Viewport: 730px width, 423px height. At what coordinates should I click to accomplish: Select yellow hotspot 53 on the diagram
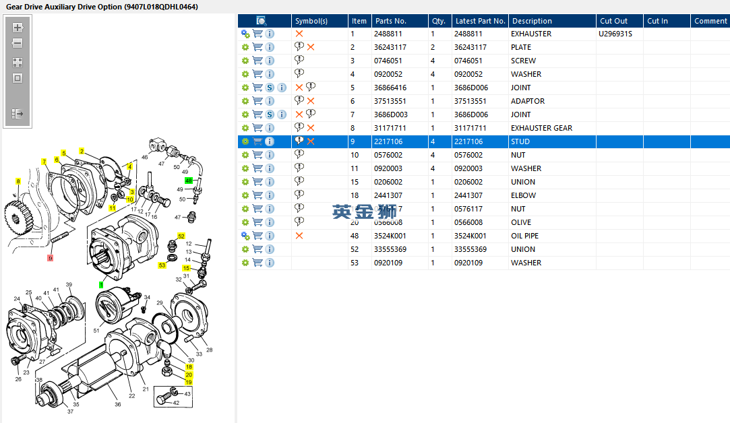click(x=162, y=265)
